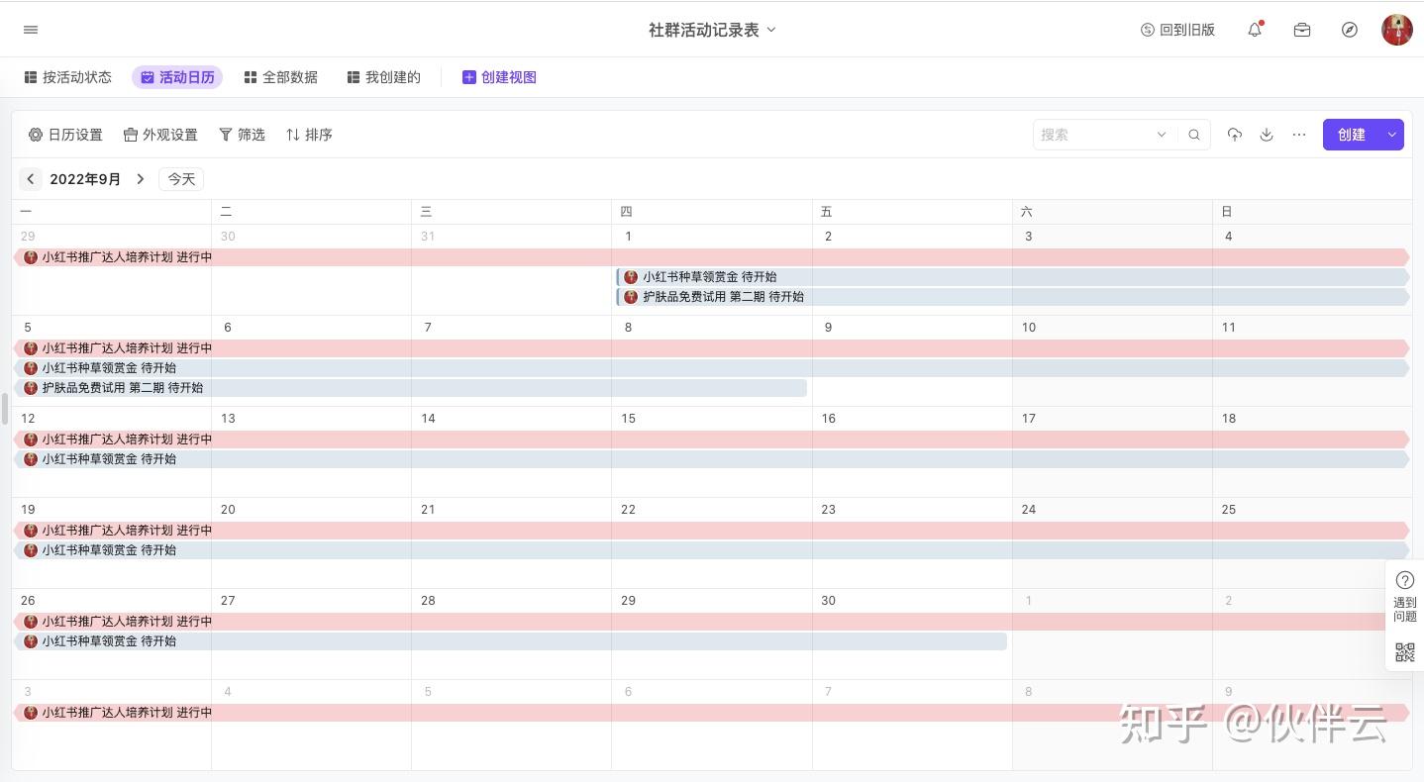This screenshot has height=782, width=1424.
Task: Click 创建视图 to add view
Action: pyautogui.click(x=499, y=77)
